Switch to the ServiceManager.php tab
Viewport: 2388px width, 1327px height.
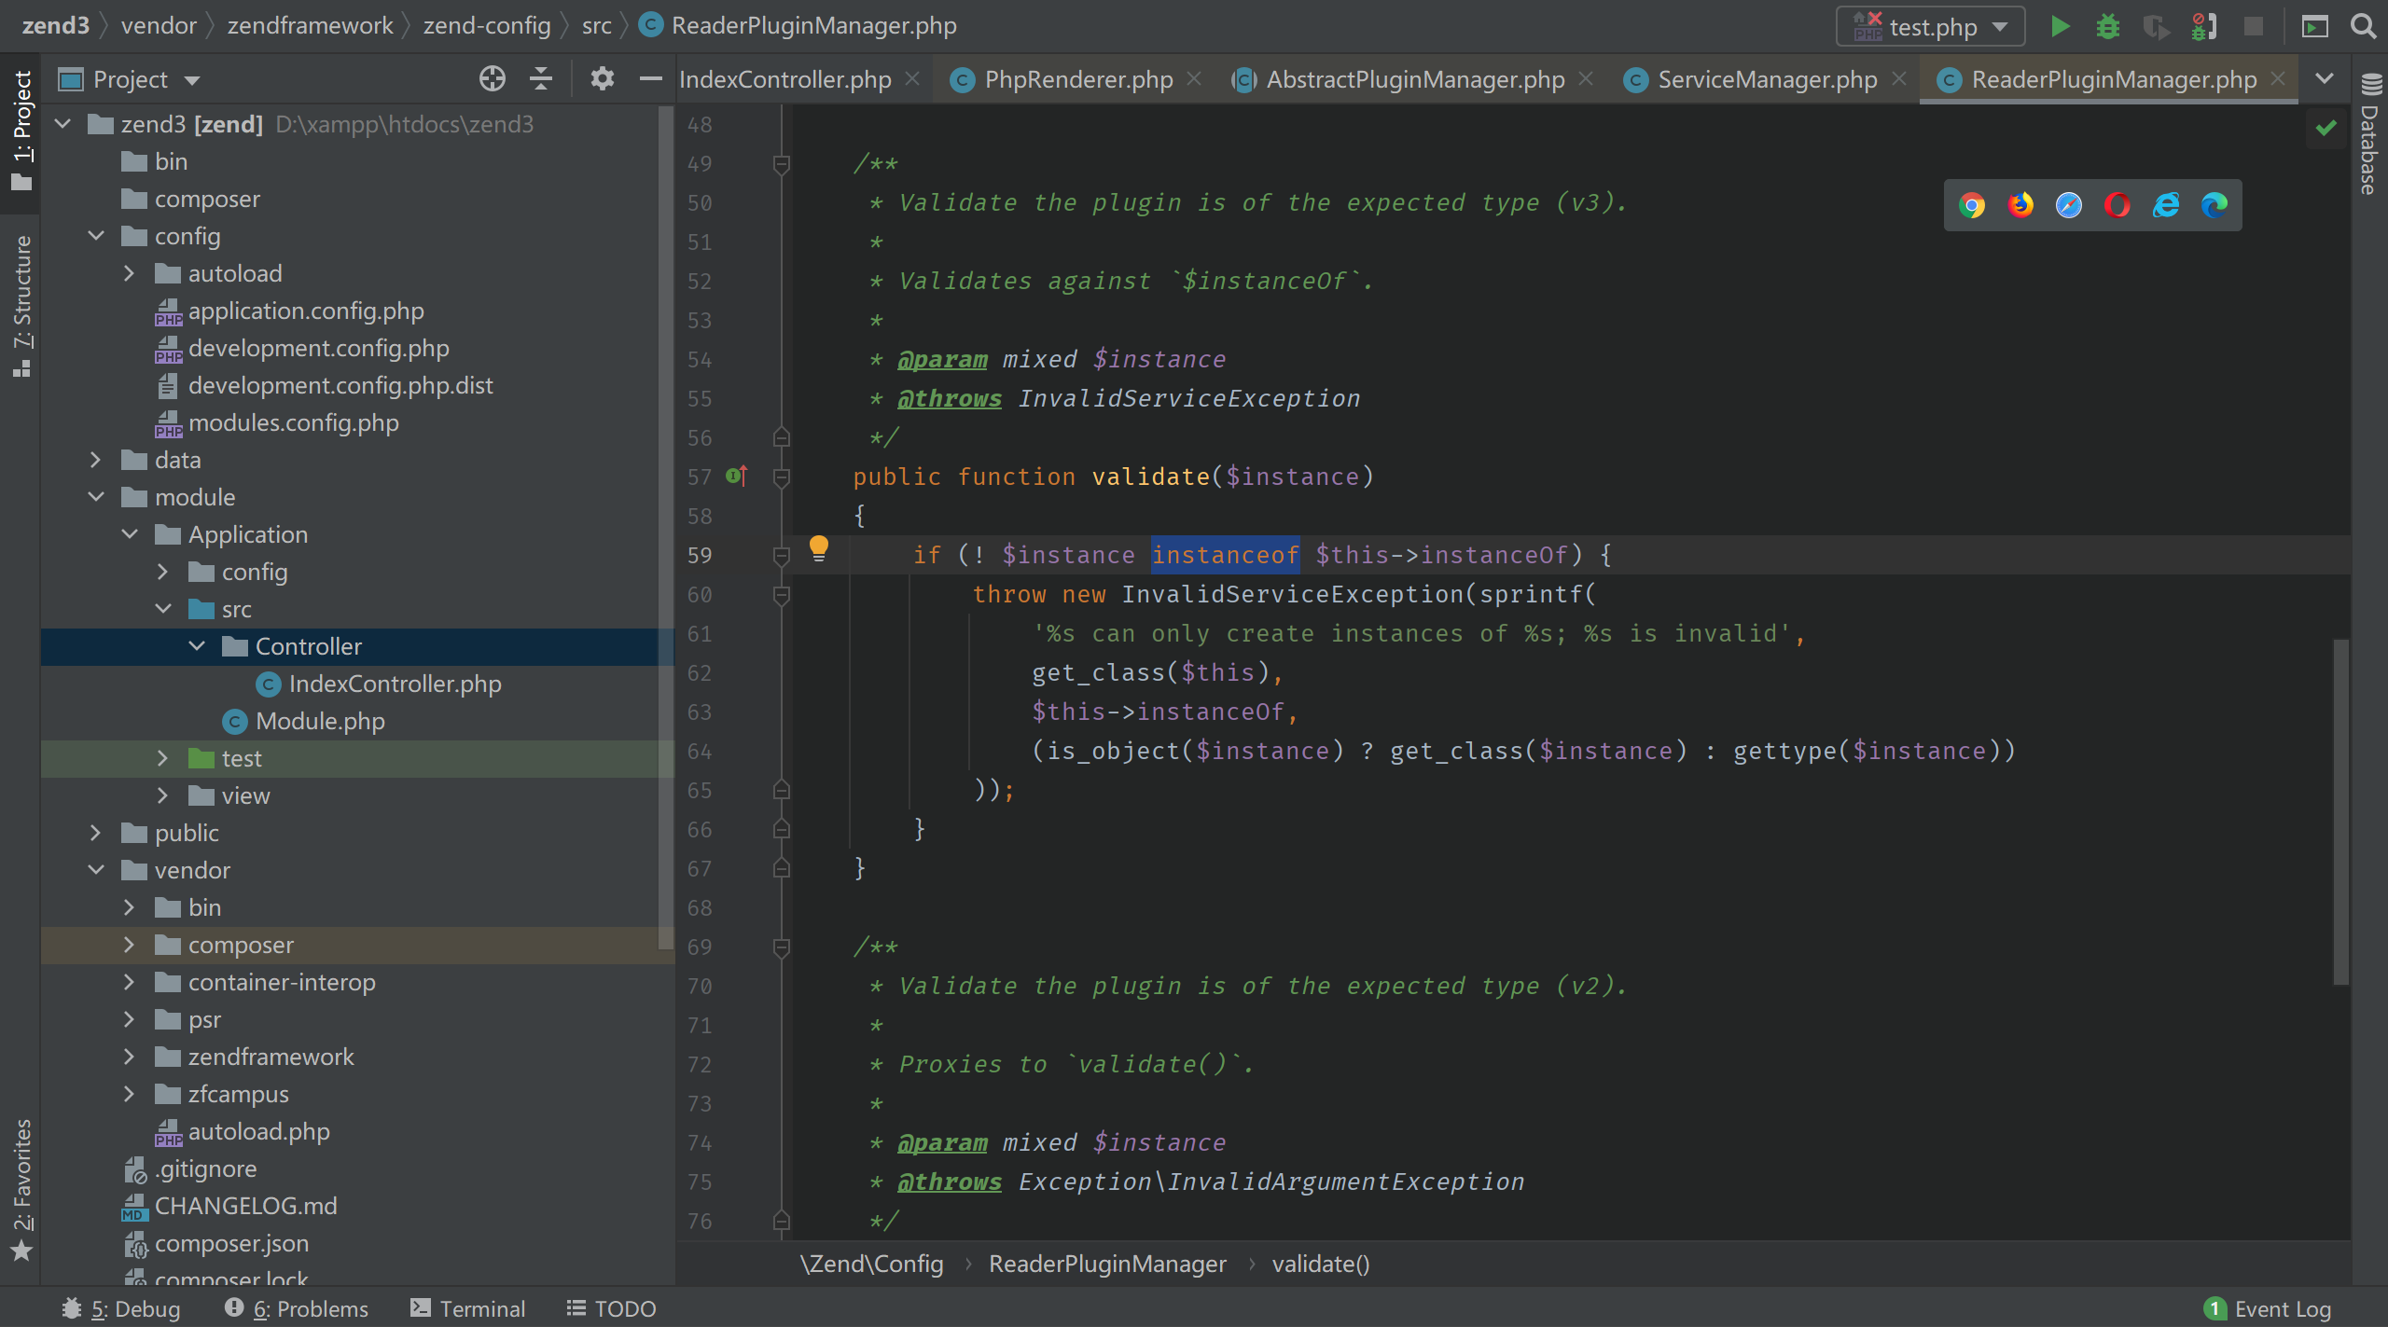click(x=1766, y=80)
